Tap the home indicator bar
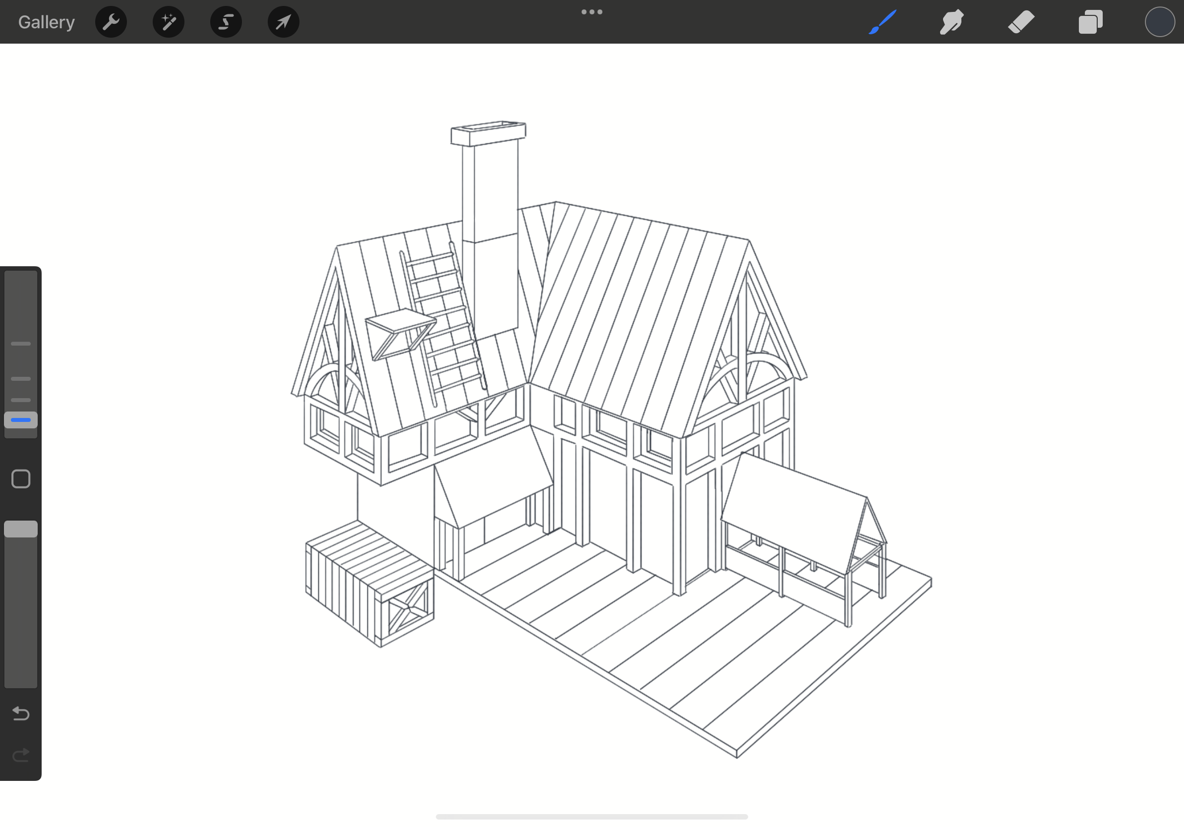1184x827 pixels. [x=592, y=817]
